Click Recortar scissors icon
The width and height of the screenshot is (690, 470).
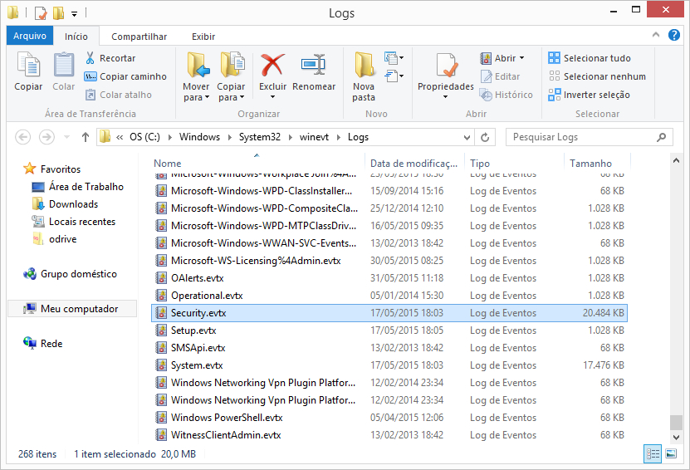click(91, 58)
